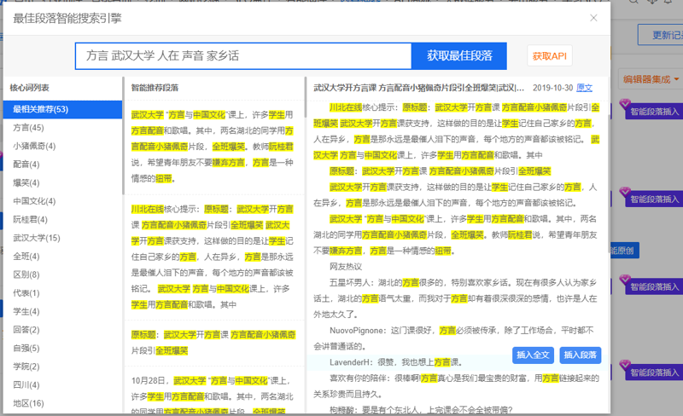Select first recommended paragraph about 方言与中国文化
683x416 pixels.
tap(213, 147)
